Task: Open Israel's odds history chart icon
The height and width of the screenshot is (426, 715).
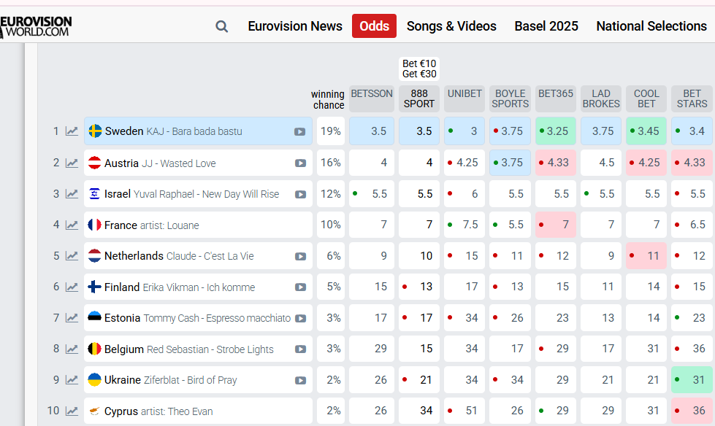Action: point(72,194)
